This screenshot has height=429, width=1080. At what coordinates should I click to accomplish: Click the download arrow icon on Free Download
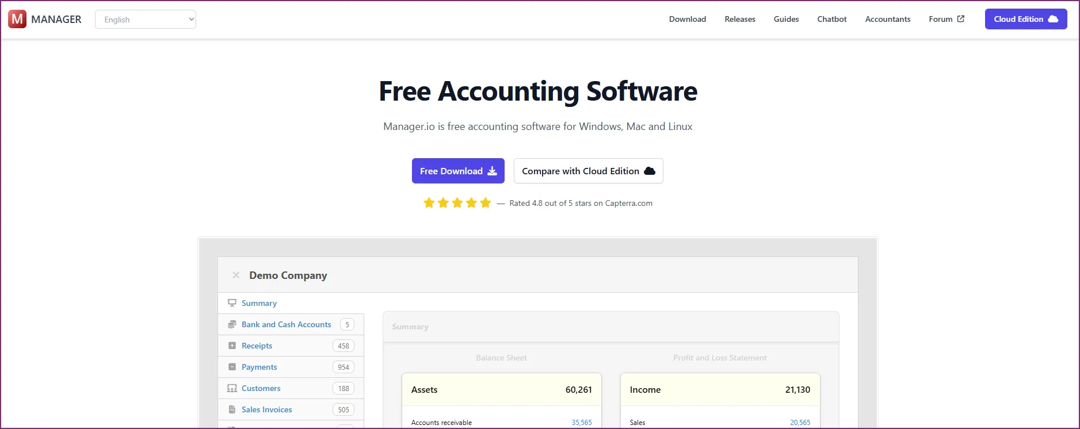(492, 171)
